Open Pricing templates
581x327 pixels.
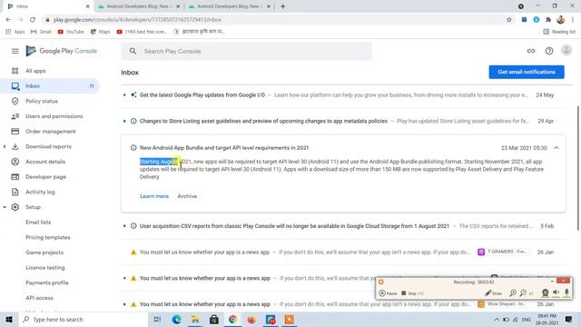click(x=48, y=238)
